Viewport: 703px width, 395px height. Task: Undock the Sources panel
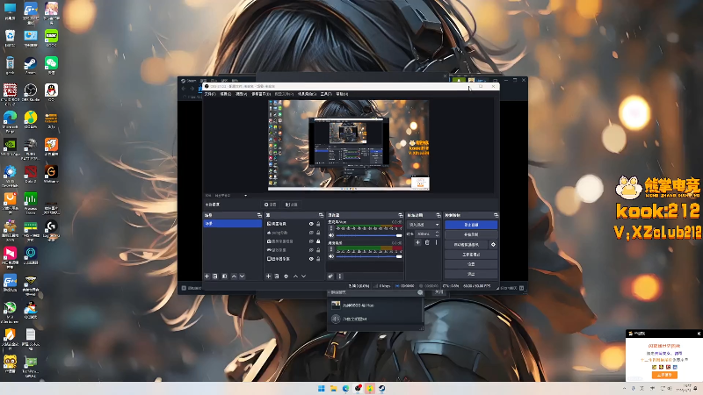click(321, 215)
